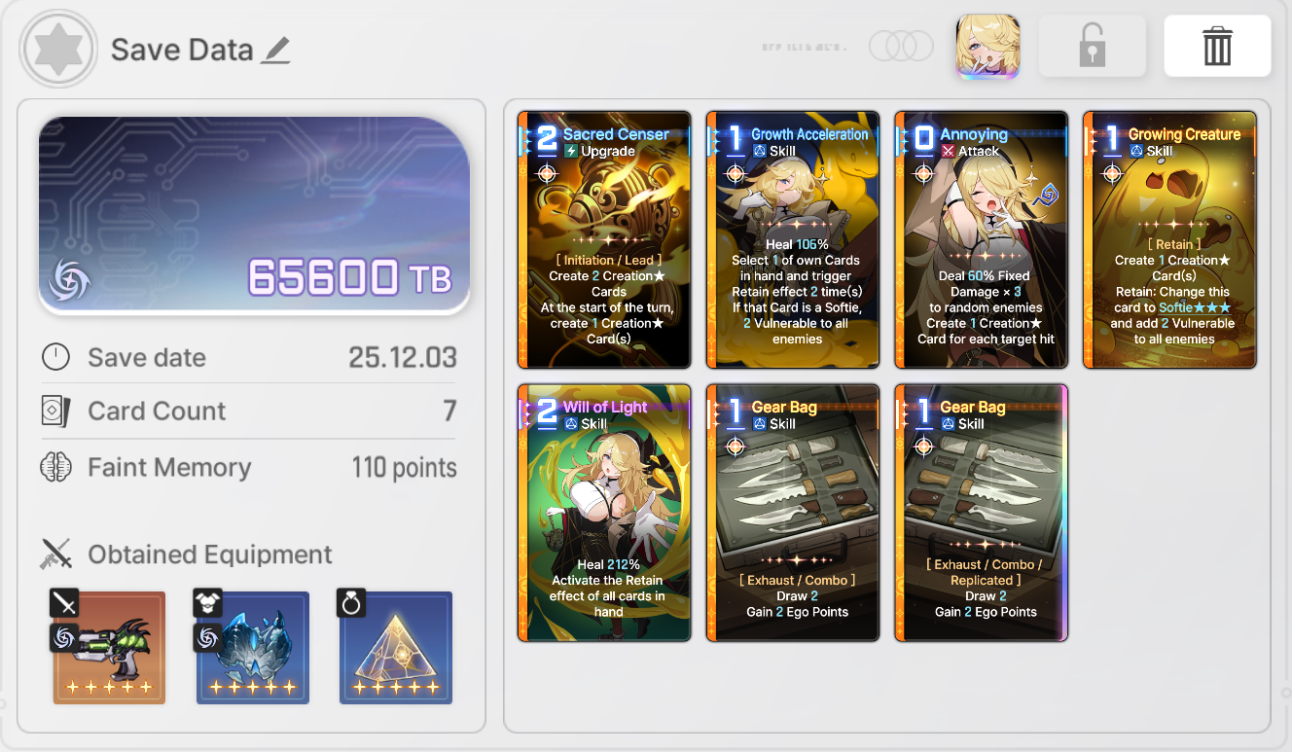Select the Growing Creature card
1292x752 pixels.
1170,239
